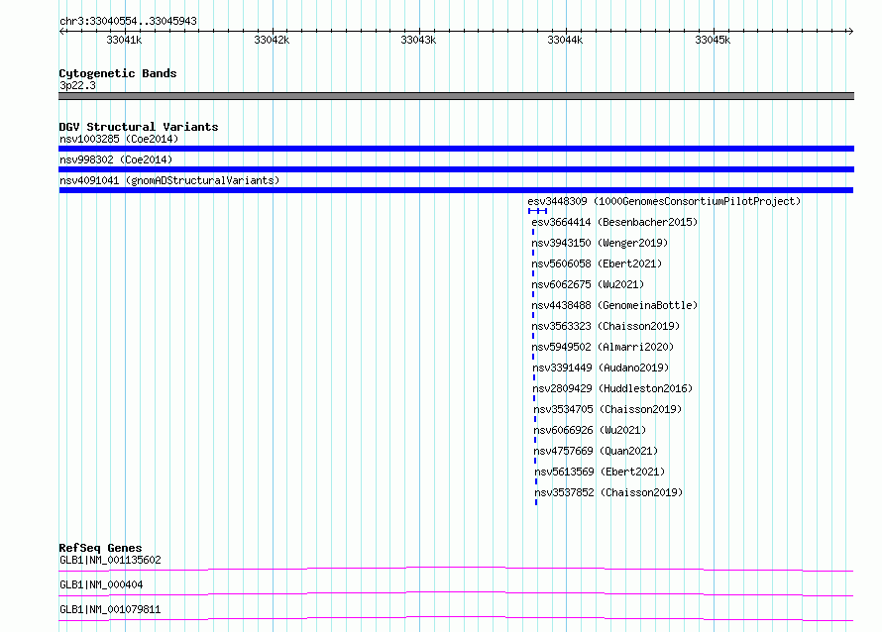
Task: Click the blue bar under nsv4091041
Action: coord(456,190)
